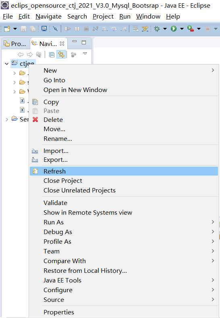
Task: Click the green Run button icon
Action: tap(174, 29)
